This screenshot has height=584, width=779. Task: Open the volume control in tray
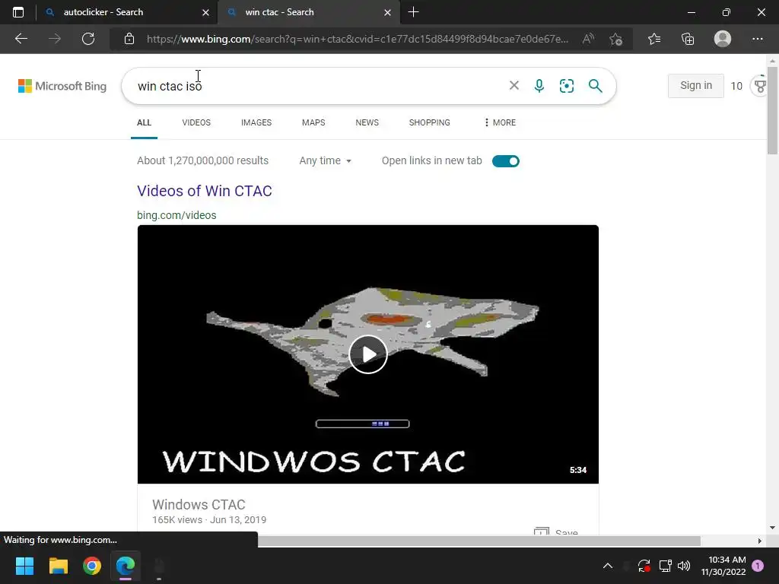(x=684, y=566)
